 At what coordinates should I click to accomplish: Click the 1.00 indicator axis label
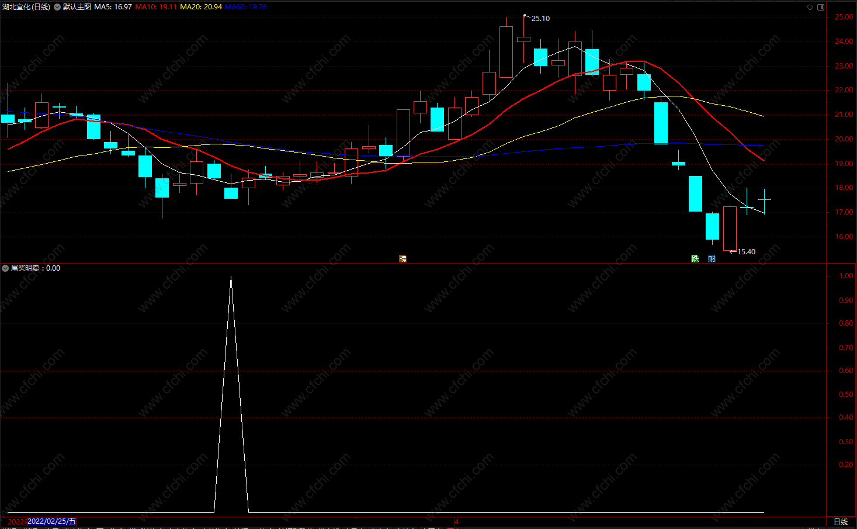(846, 276)
